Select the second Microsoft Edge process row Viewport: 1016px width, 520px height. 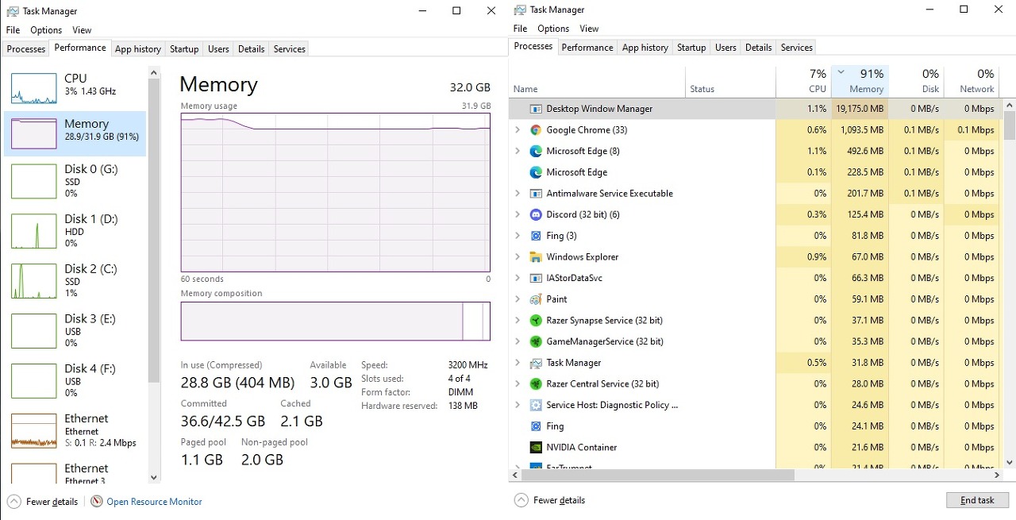(756, 172)
